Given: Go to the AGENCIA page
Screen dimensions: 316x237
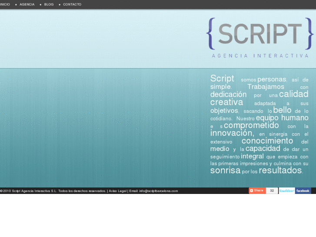Looking at the screenshot, I should [27, 4].
